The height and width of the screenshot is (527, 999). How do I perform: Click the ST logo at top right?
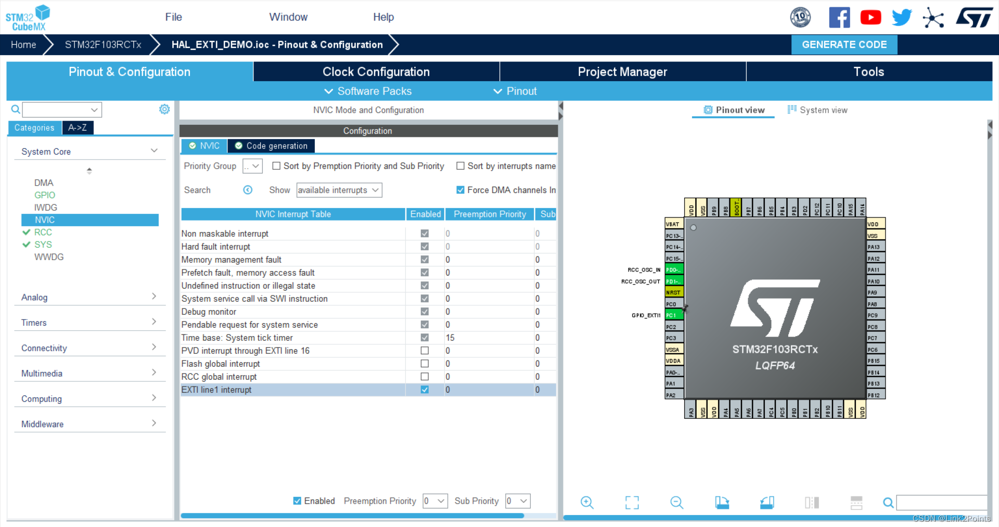[x=975, y=18]
